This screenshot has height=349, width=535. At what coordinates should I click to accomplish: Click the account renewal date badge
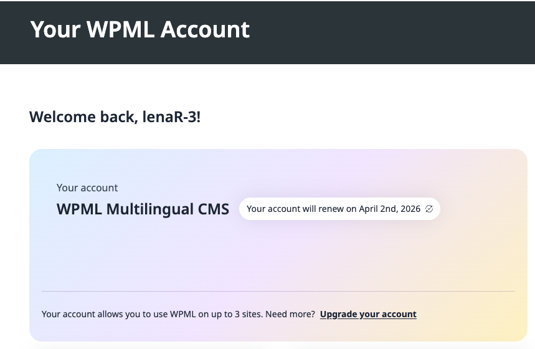click(339, 209)
